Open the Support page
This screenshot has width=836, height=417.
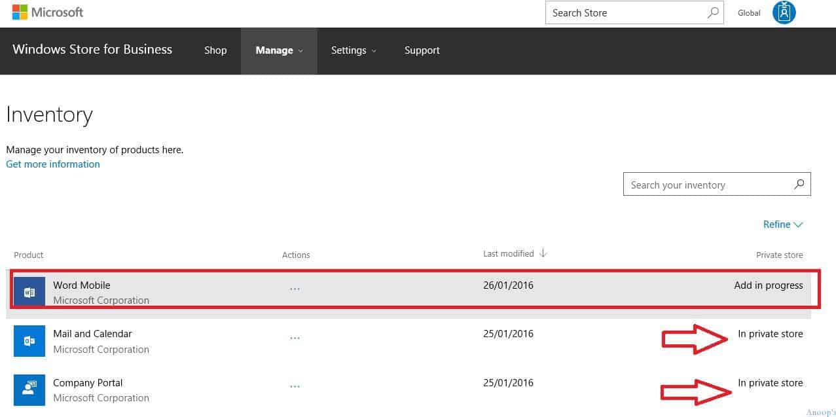coord(422,50)
